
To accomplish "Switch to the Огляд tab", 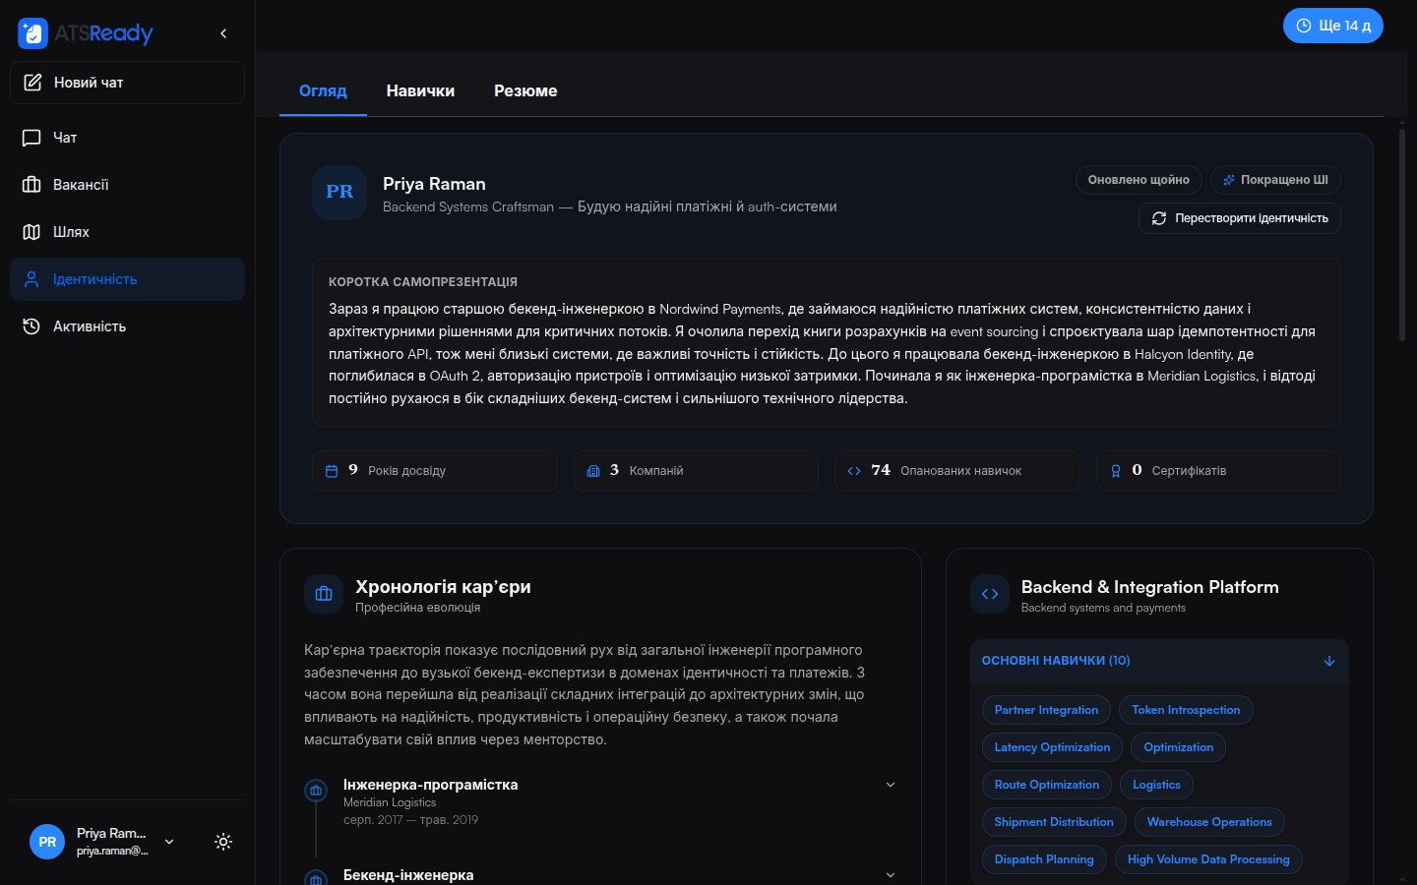I will [x=323, y=90].
